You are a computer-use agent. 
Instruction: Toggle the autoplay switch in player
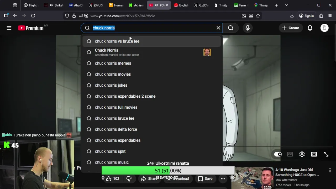coord(278,154)
